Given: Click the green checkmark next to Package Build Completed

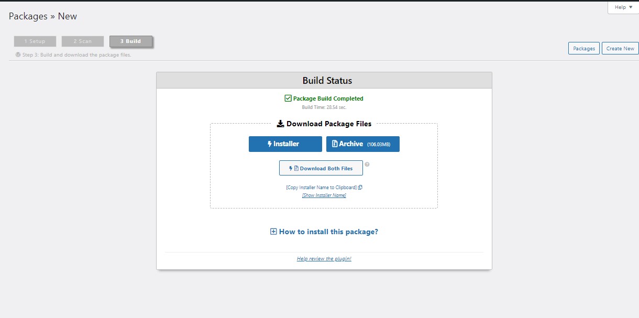Looking at the screenshot, I should (x=288, y=98).
